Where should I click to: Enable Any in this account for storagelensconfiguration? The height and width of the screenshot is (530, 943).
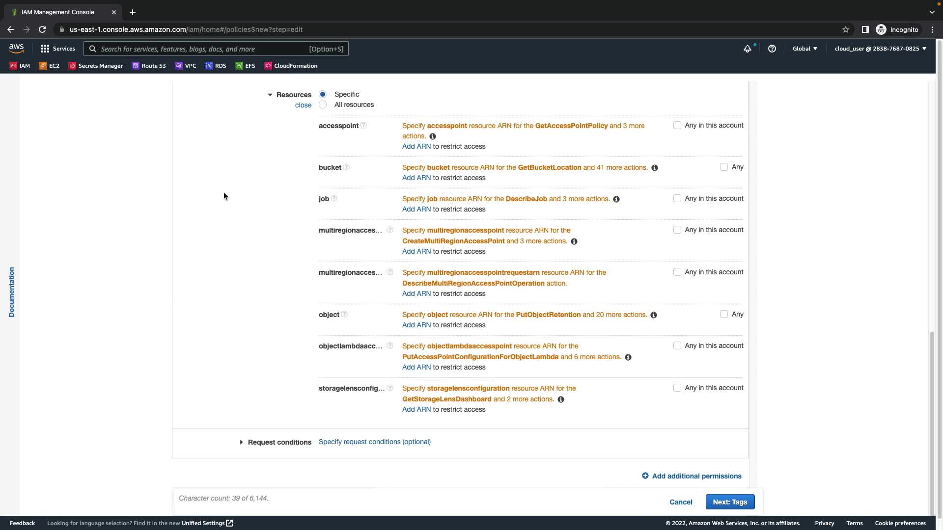coord(677,388)
